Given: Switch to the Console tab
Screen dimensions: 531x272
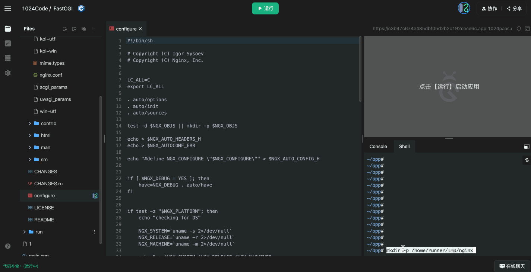Looking at the screenshot, I should (378, 147).
